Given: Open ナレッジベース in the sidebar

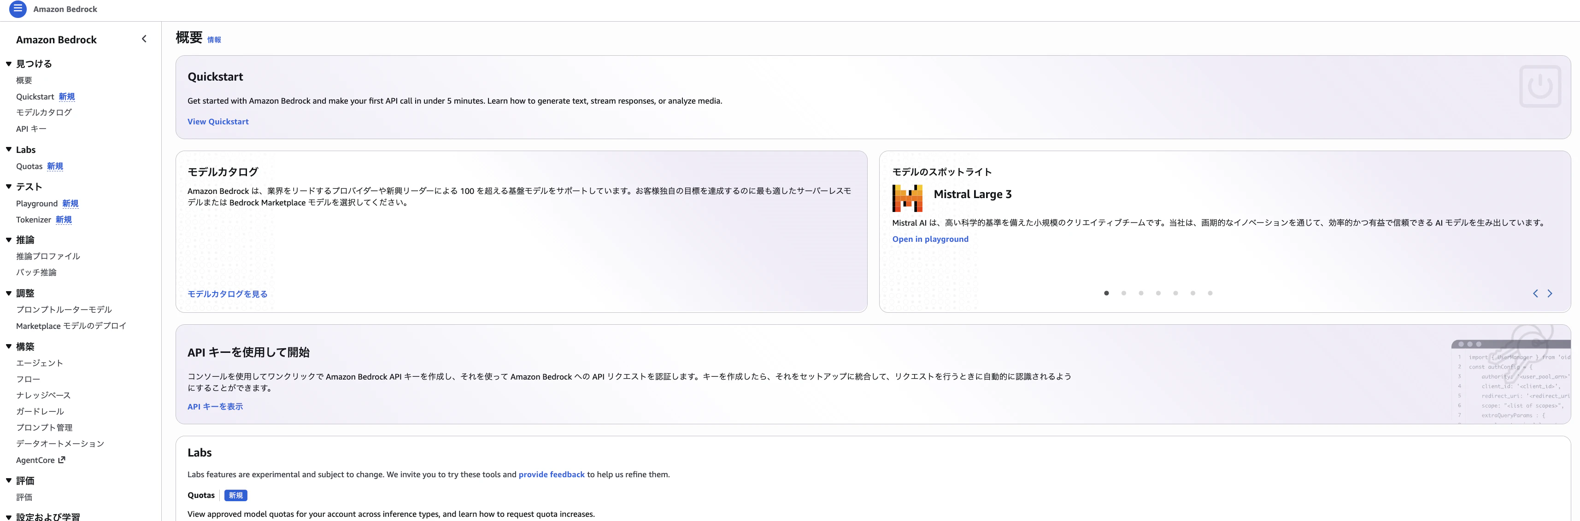Looking at the screenshot, I should (x=44, y=395).
